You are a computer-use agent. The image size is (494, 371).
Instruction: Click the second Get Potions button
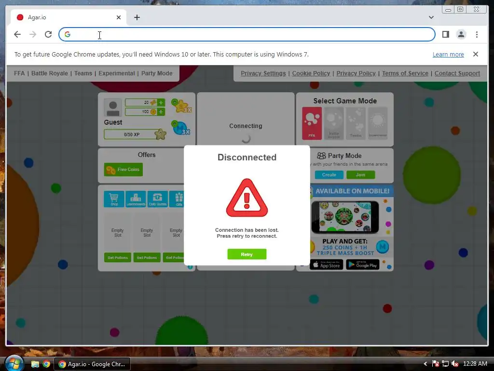click(147, 257)
